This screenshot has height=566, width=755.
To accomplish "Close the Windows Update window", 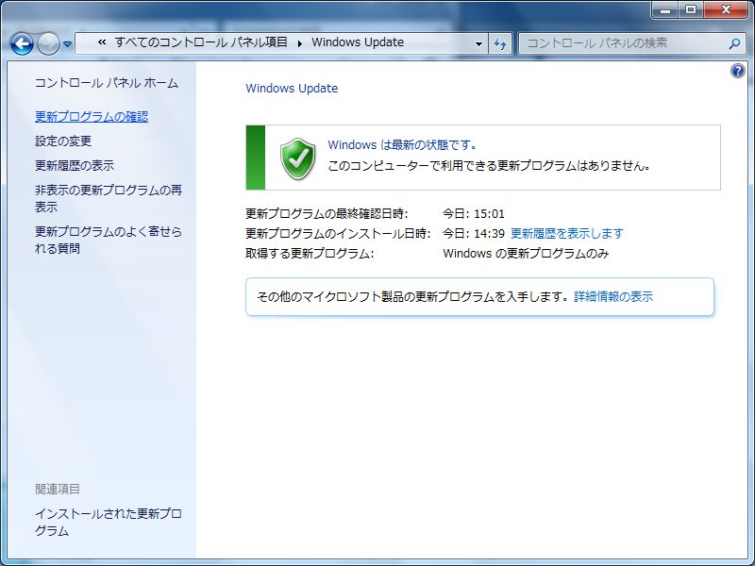I will (726, 9).
